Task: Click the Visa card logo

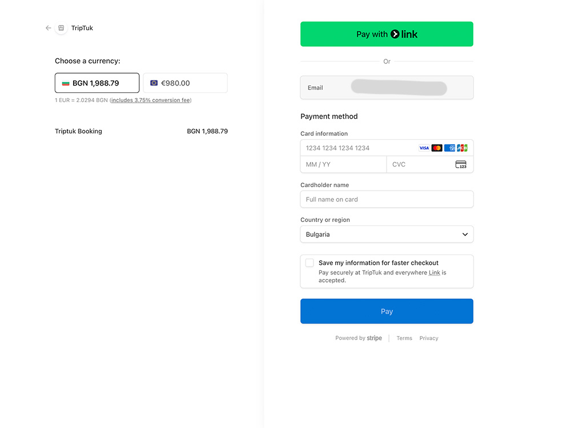Action: tap(424, 148)
